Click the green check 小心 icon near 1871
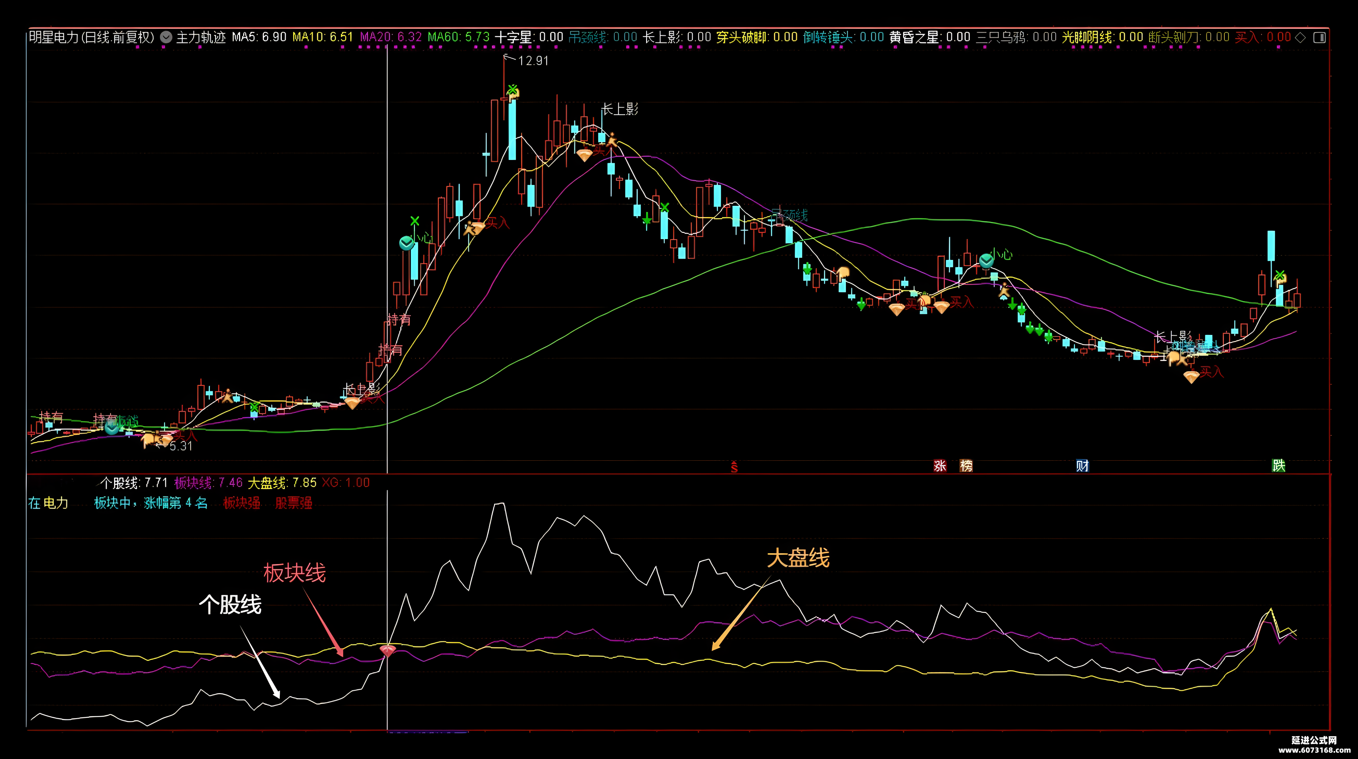The width and height of the screenshot is (1358, 759). (x=986, y=260)
